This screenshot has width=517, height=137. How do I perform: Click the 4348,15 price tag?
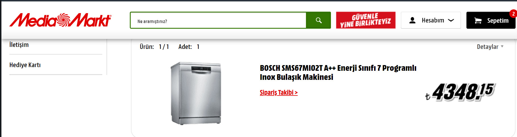[x=463, y=92]
